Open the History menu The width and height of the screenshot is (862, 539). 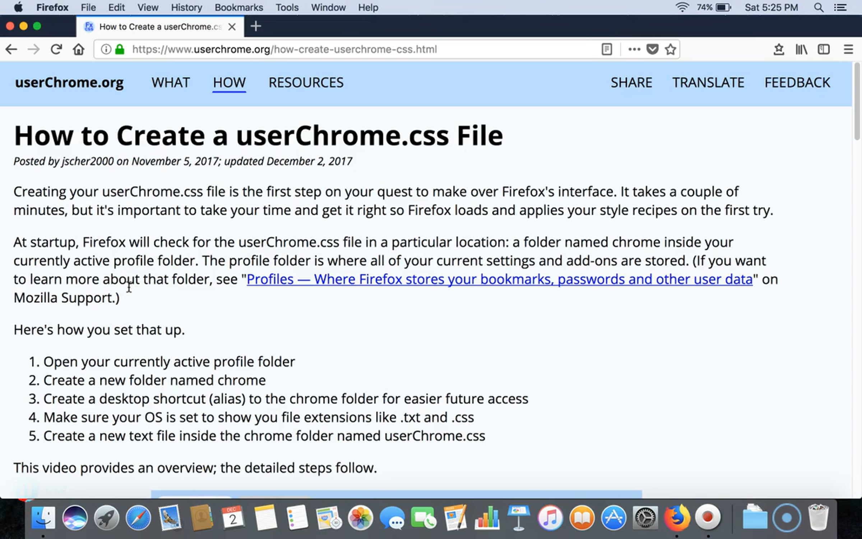tap(186, 8)
